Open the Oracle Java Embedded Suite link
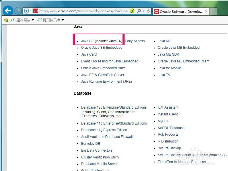This screenshot has width=228, height=171. point(103,68)
